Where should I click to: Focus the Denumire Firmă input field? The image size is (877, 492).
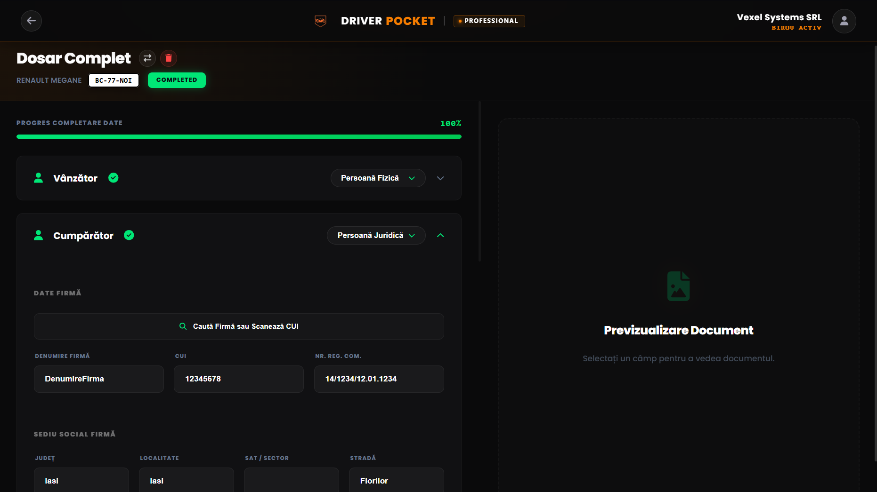click(x=99, y=379)
